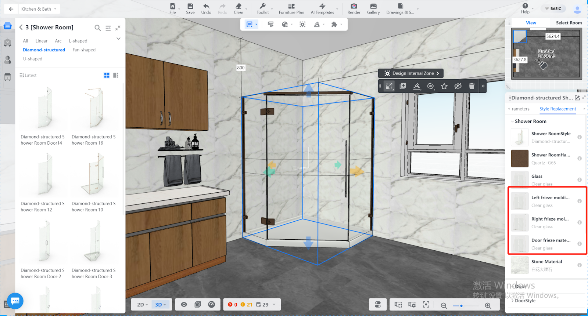The width and height of the screenshot is (588, 316).
Task: Hide selected object using crossed-eye icon
Action: pos(458,86)
